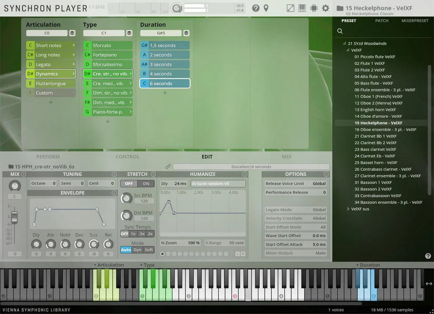The width and height of the screenshot is (434, 314).
Task: Click the layers icon beside Articulation C0
Action: [x=72, y=33]
